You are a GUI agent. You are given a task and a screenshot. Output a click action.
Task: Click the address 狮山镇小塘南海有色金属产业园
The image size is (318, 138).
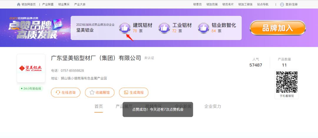click(84, 78)
